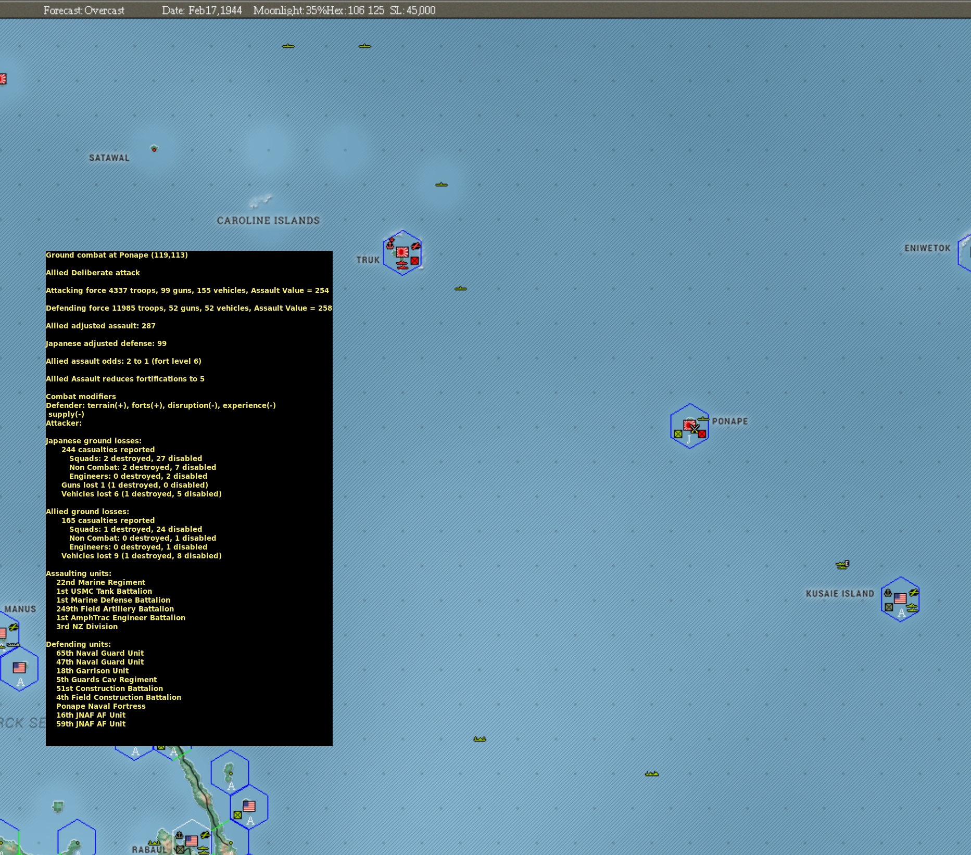Click 'Japanese adjusted defense: 99' line
971x855 pixels.
click(x=106, y=343)
